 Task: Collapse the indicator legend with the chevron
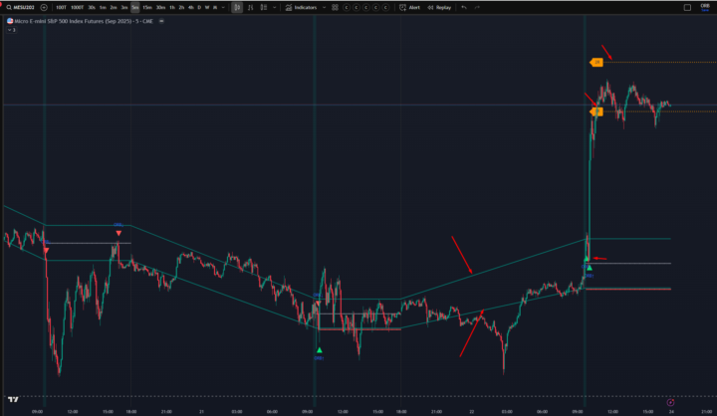pos(9,30)
